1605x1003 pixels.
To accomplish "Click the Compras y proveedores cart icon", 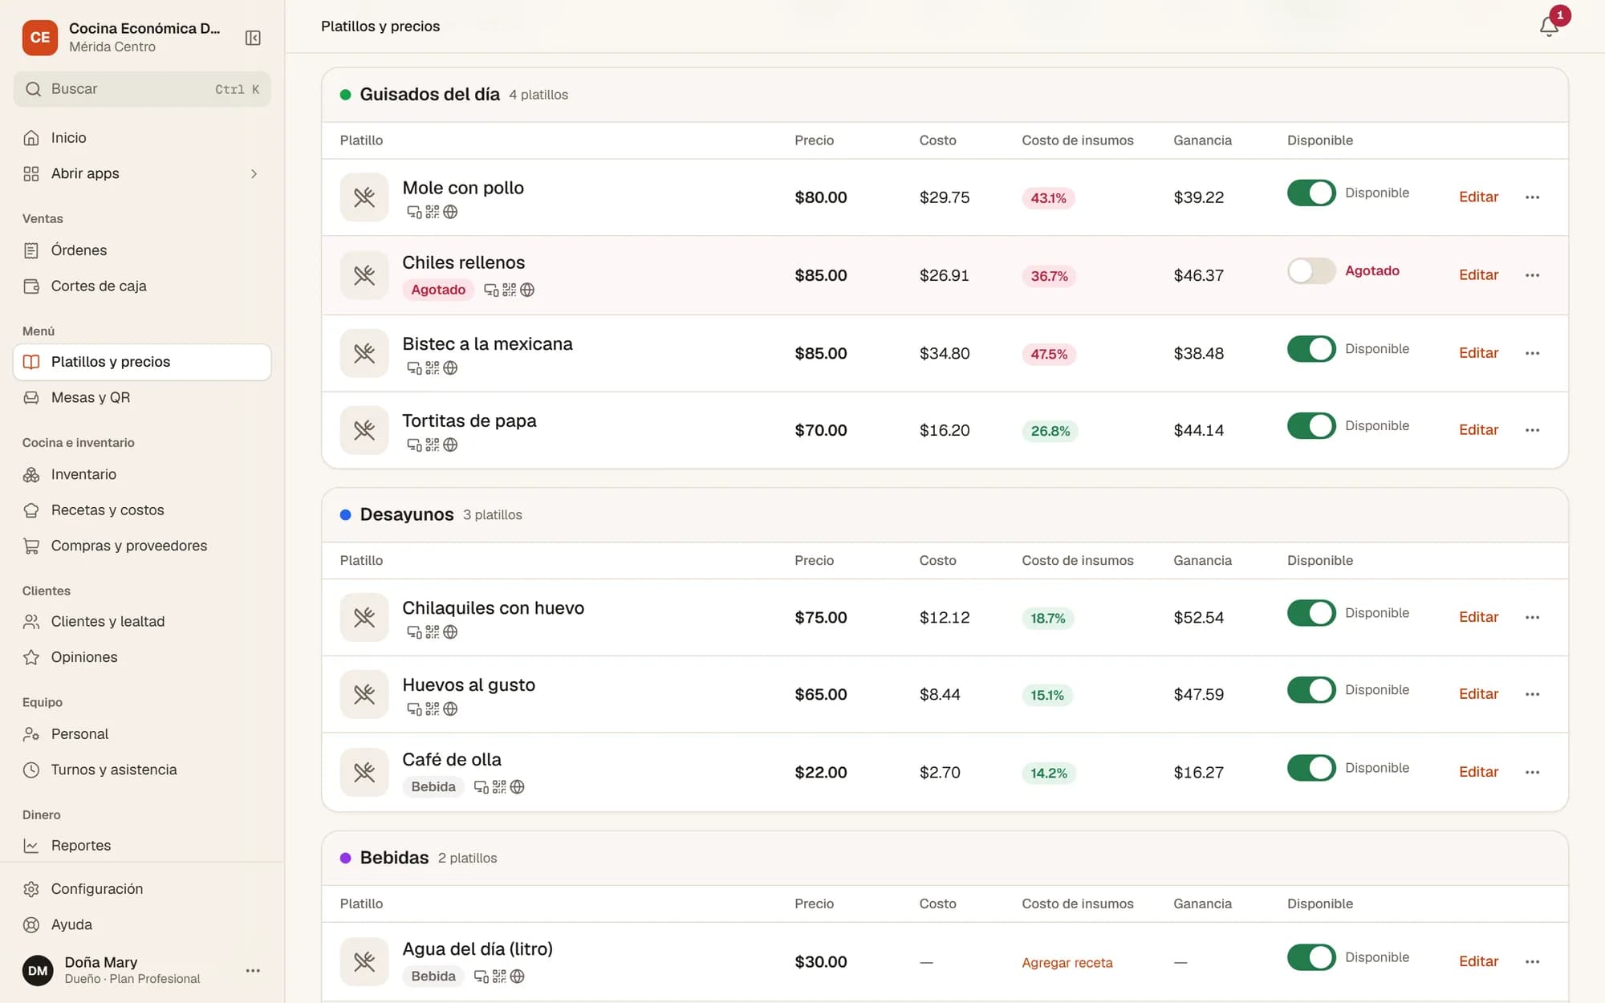I will 31,546.
